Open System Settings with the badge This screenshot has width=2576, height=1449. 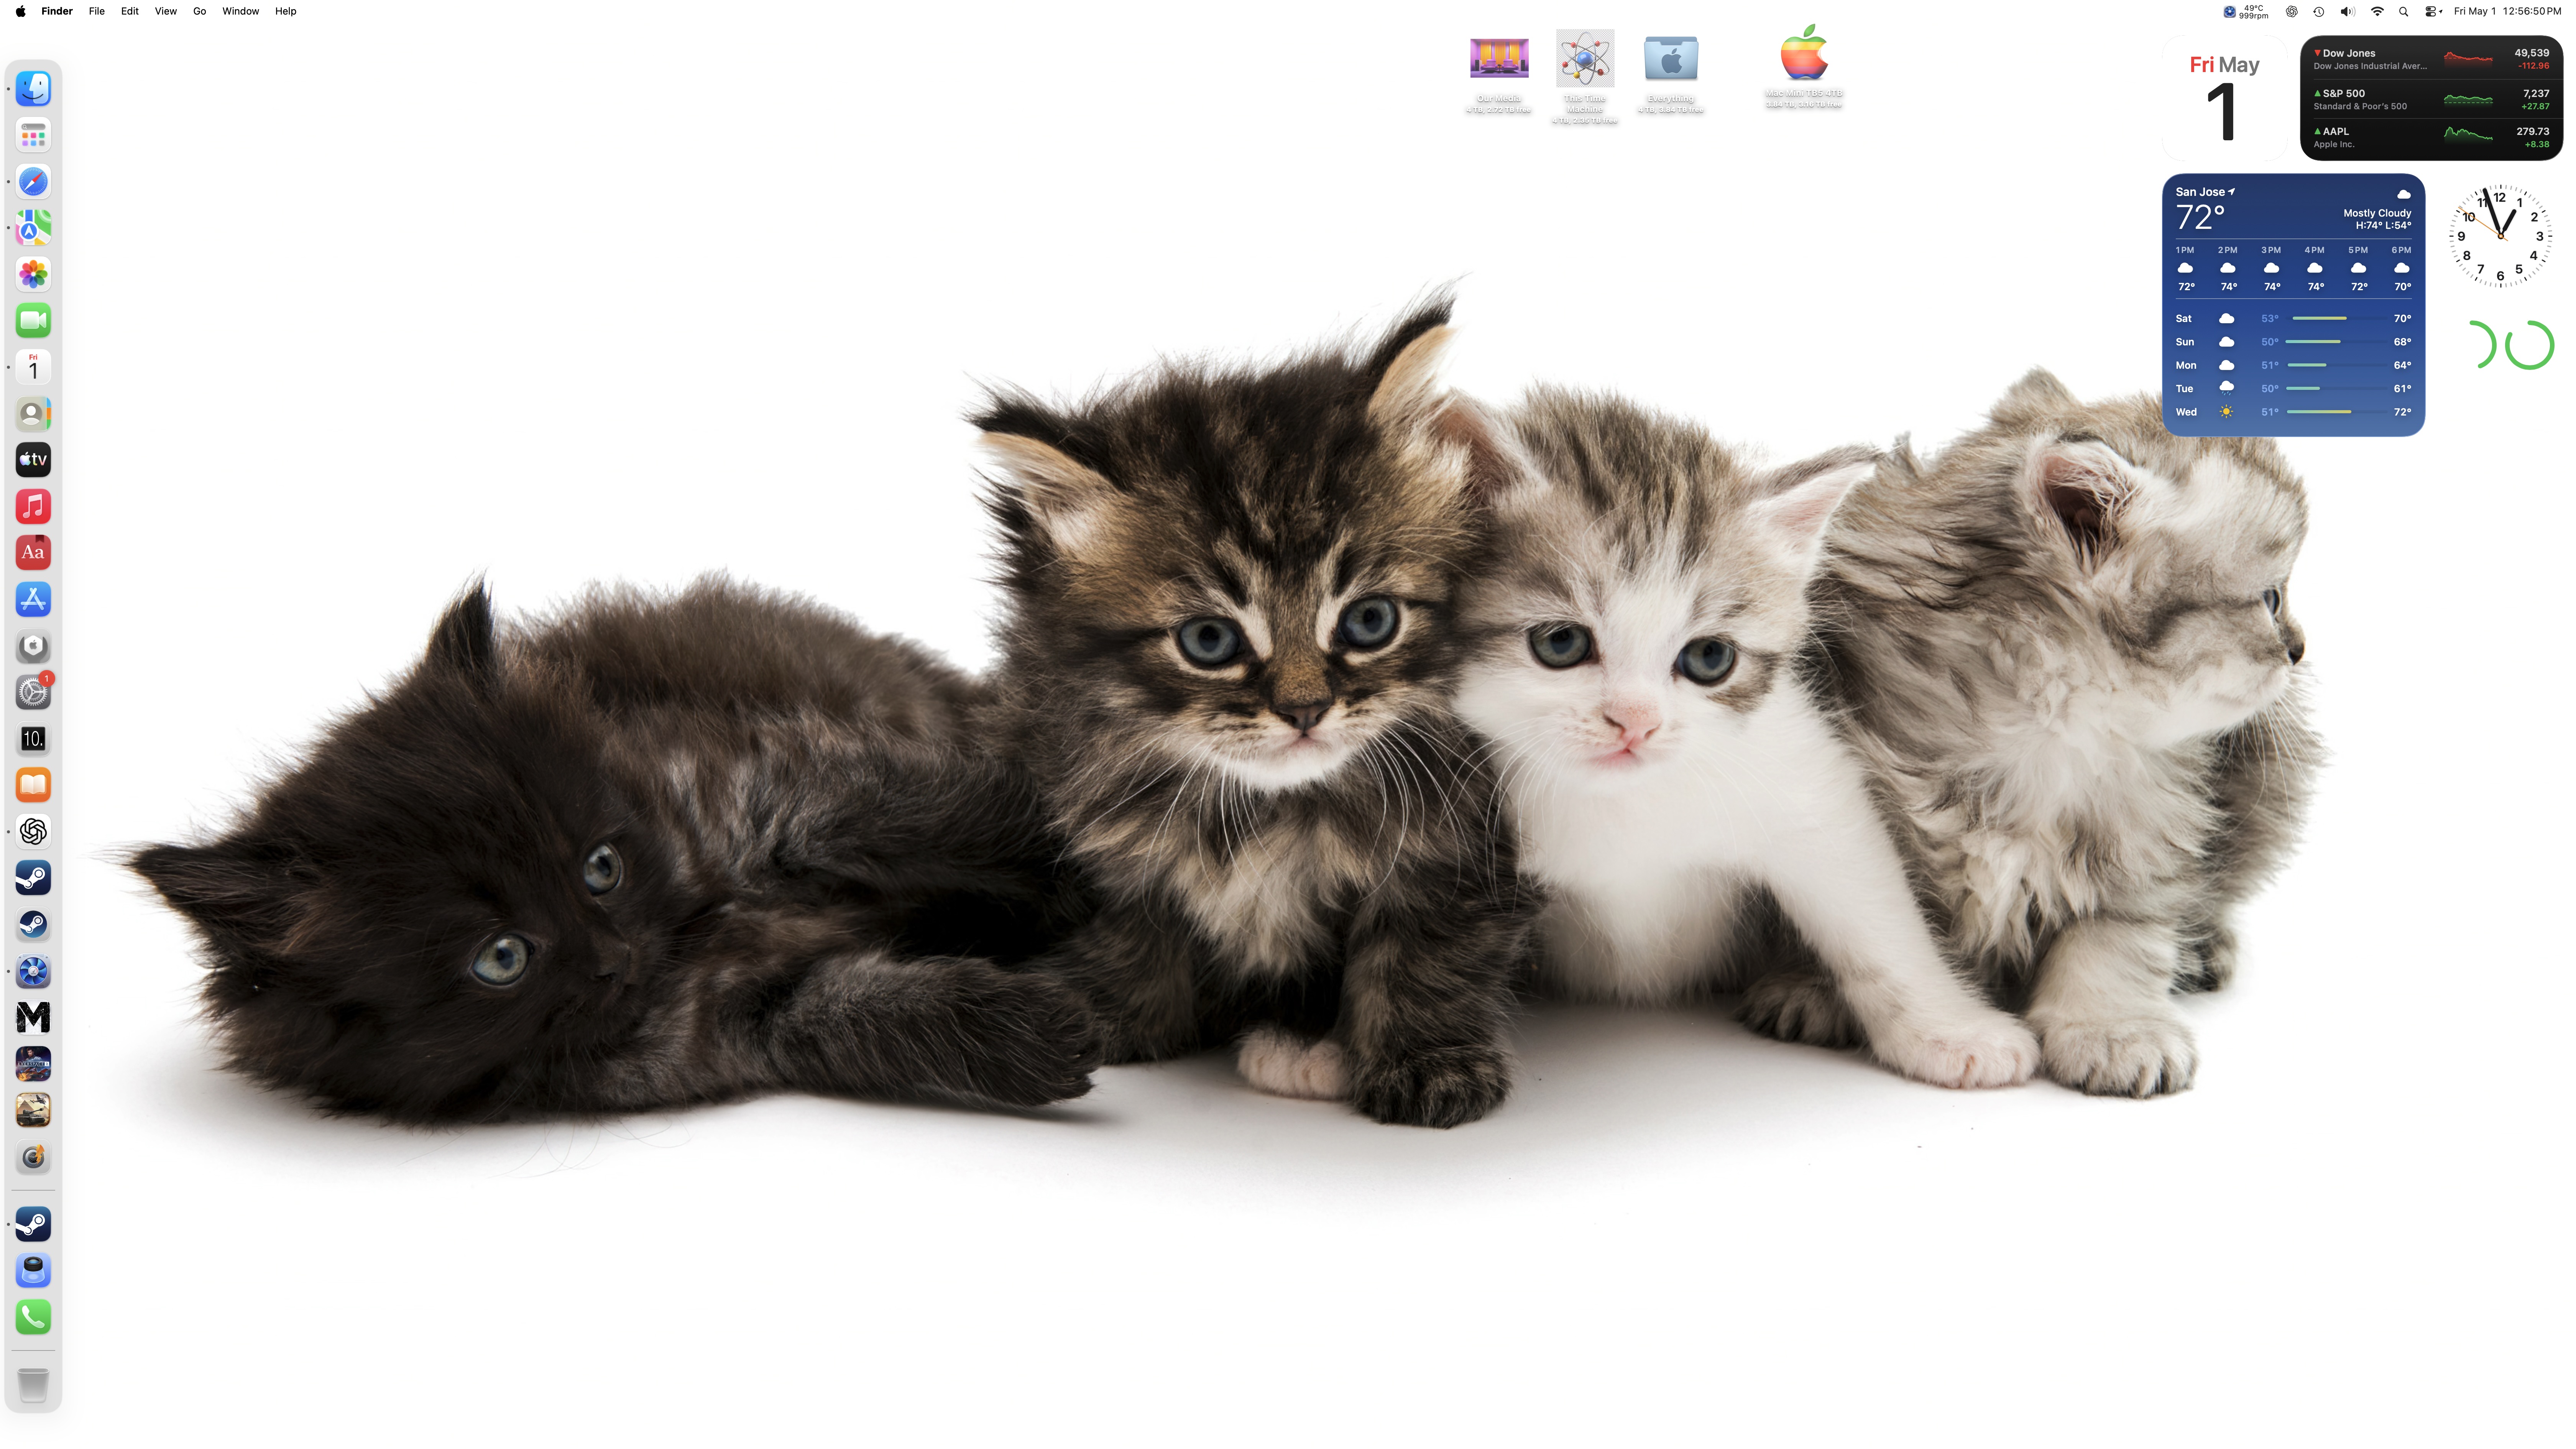33,692
